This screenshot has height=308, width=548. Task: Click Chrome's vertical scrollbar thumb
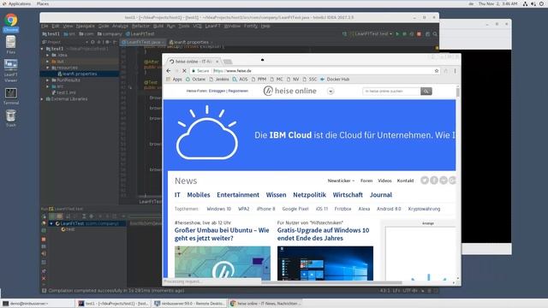point(458,92)
